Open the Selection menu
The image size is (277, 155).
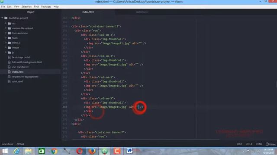(x=26, y=7)
